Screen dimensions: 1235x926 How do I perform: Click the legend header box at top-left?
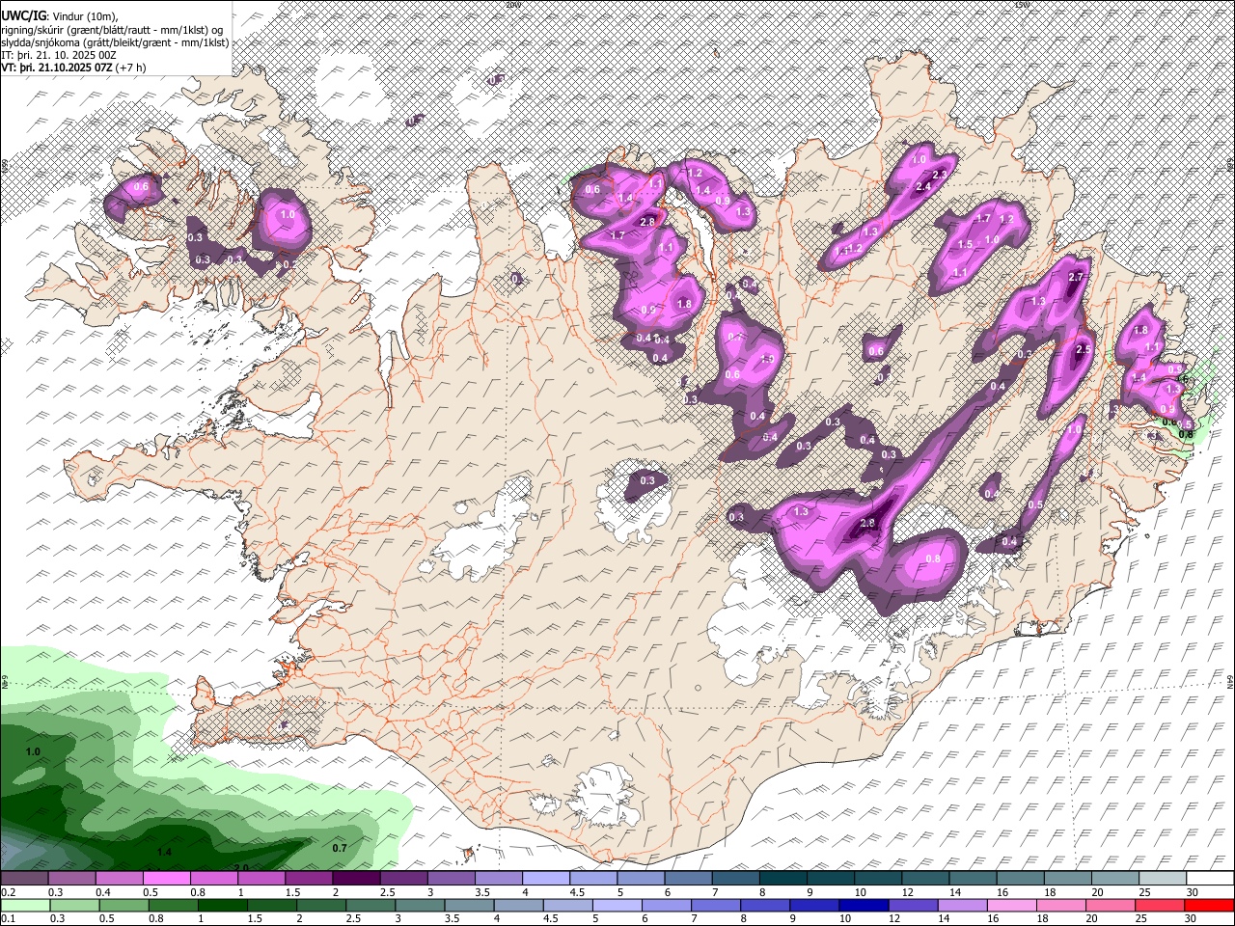pyautogui.click(x=116, y=39)
